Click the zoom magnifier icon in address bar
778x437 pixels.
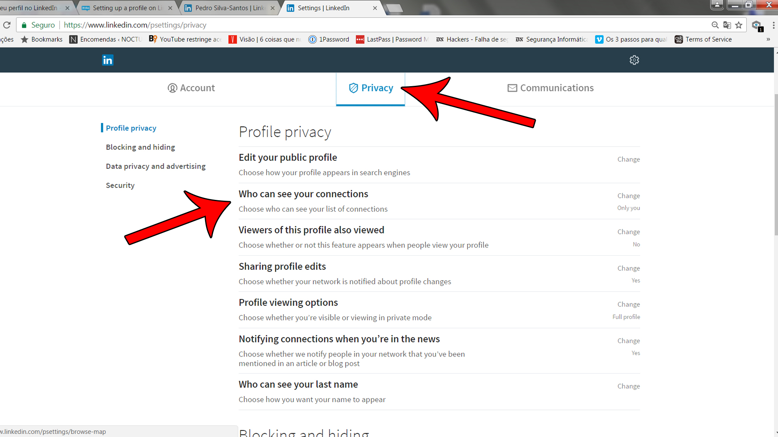coord(715,25)
